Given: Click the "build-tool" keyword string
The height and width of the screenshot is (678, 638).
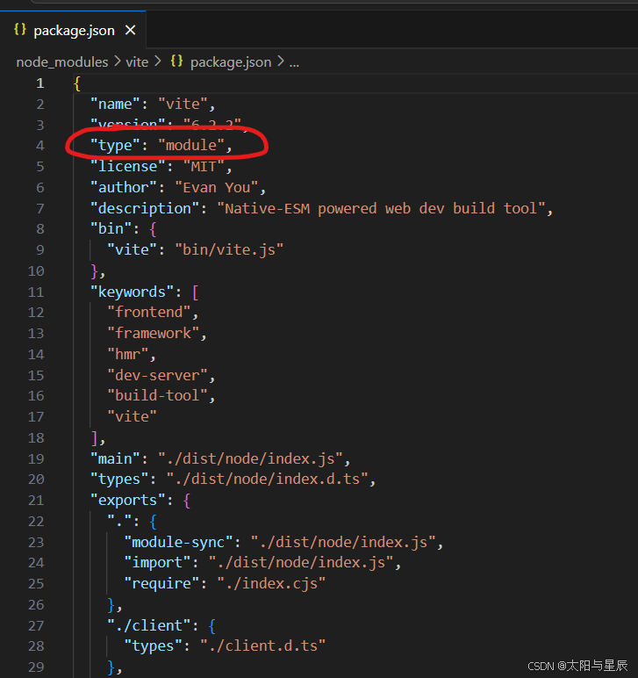Looking at the screenshot, I should tap(158, 395).
